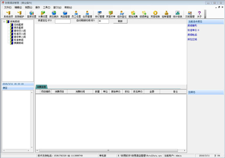
Task: Click the 客房设置 room settings icon
Action: (31, 14)
